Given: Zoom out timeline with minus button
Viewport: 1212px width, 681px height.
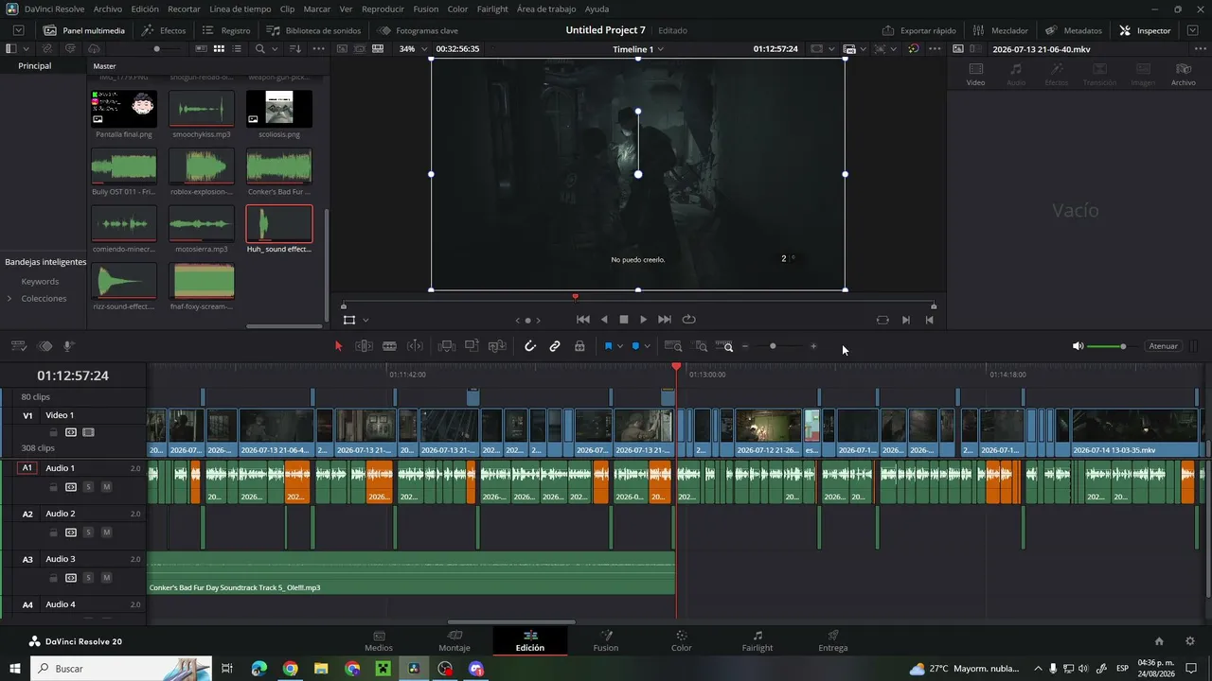Looking at the screenshot, I should [x=745, y=346].
